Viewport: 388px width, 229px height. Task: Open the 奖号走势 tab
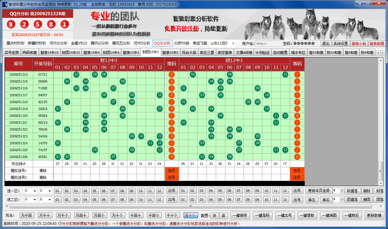click(12, 52)
